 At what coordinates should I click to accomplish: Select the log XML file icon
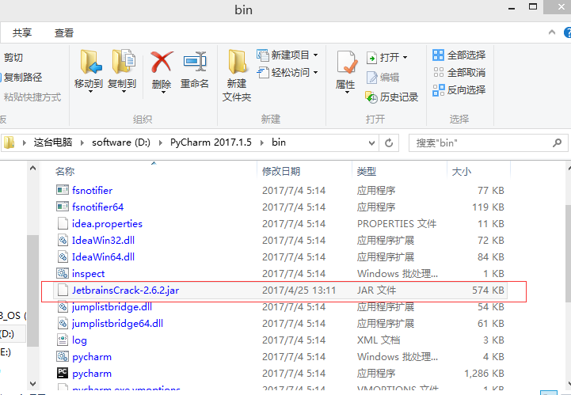coord(63,340)
